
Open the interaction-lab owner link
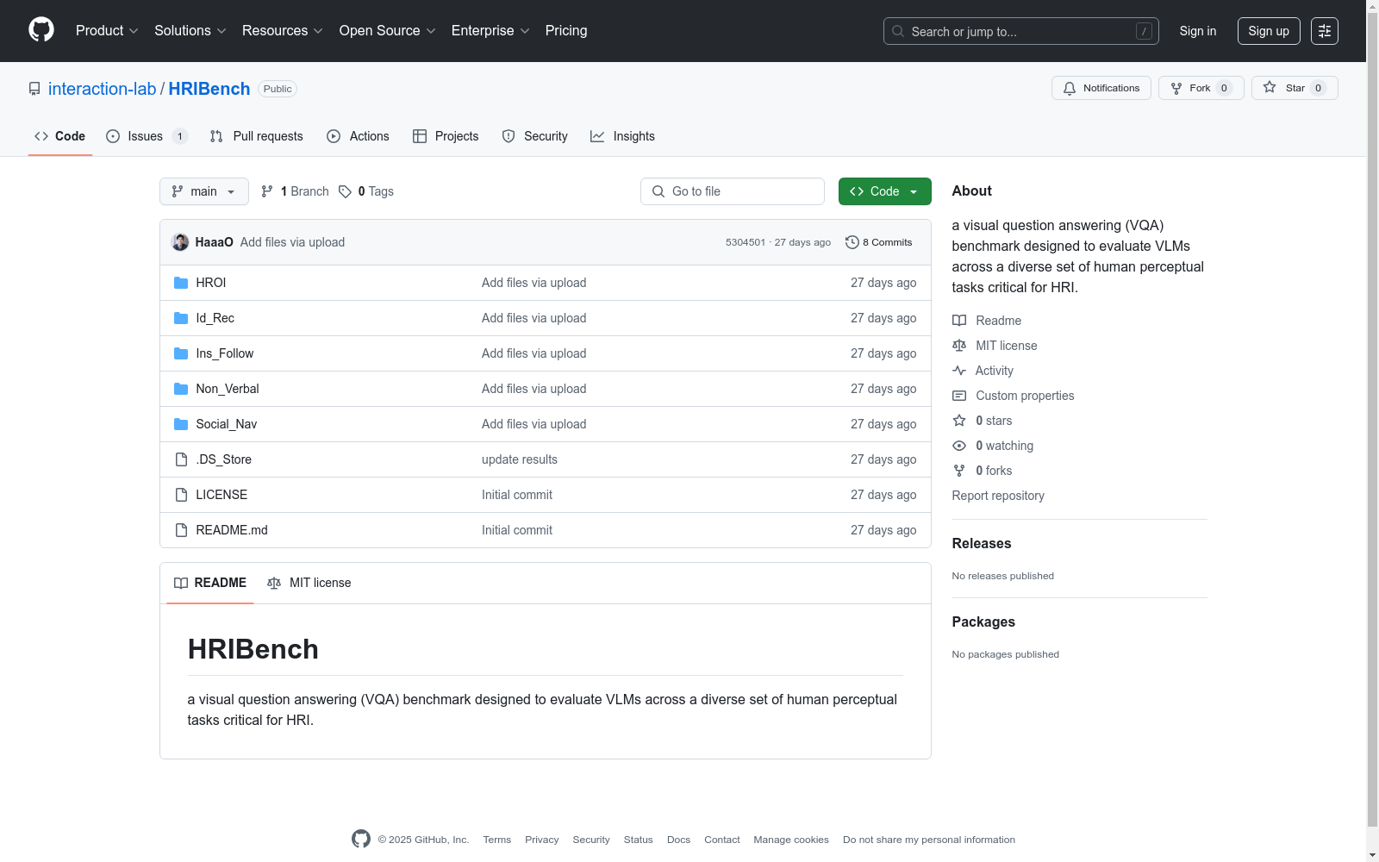click(103, 89)
